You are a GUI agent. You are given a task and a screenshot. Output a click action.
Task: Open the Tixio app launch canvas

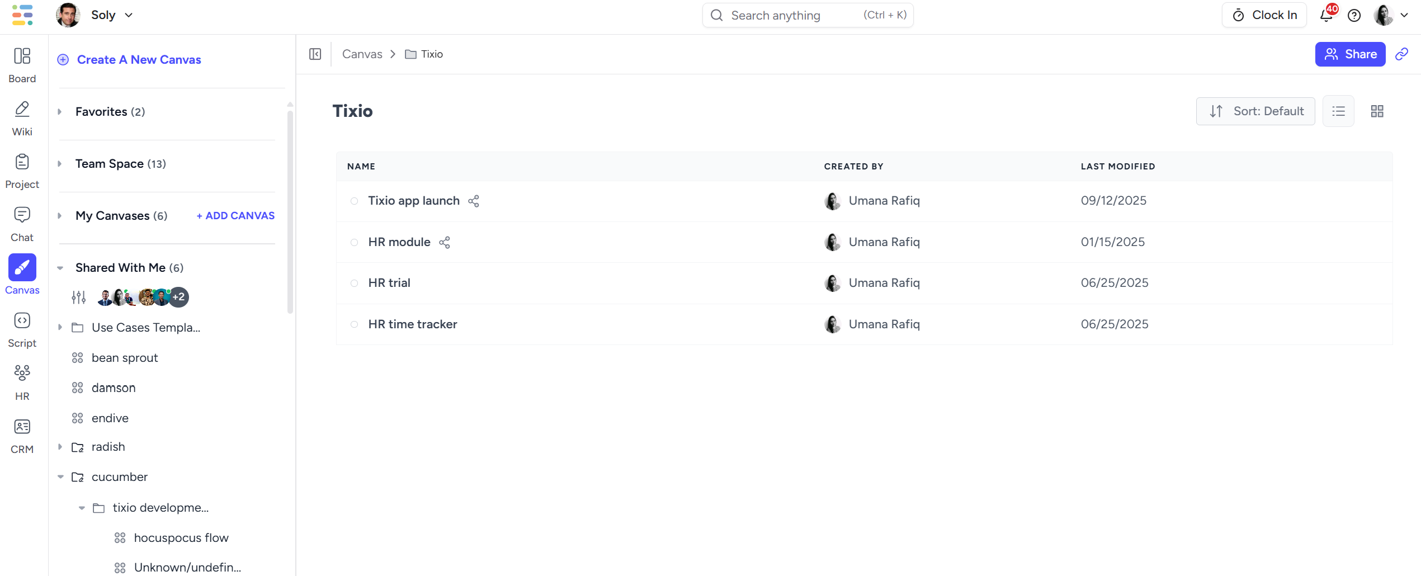(414, 201)
